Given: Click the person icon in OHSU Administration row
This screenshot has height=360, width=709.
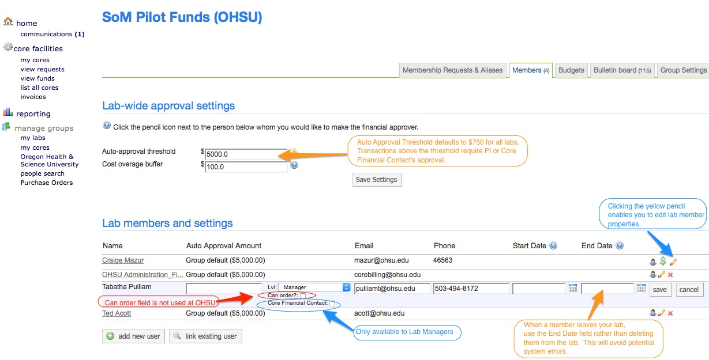Looking at the screenshot, I should [653, 275].
